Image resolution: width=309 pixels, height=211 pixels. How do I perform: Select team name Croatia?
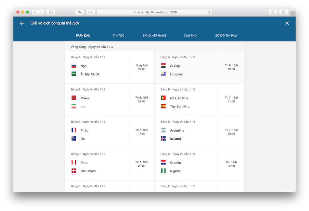click(x=175, y=163)
